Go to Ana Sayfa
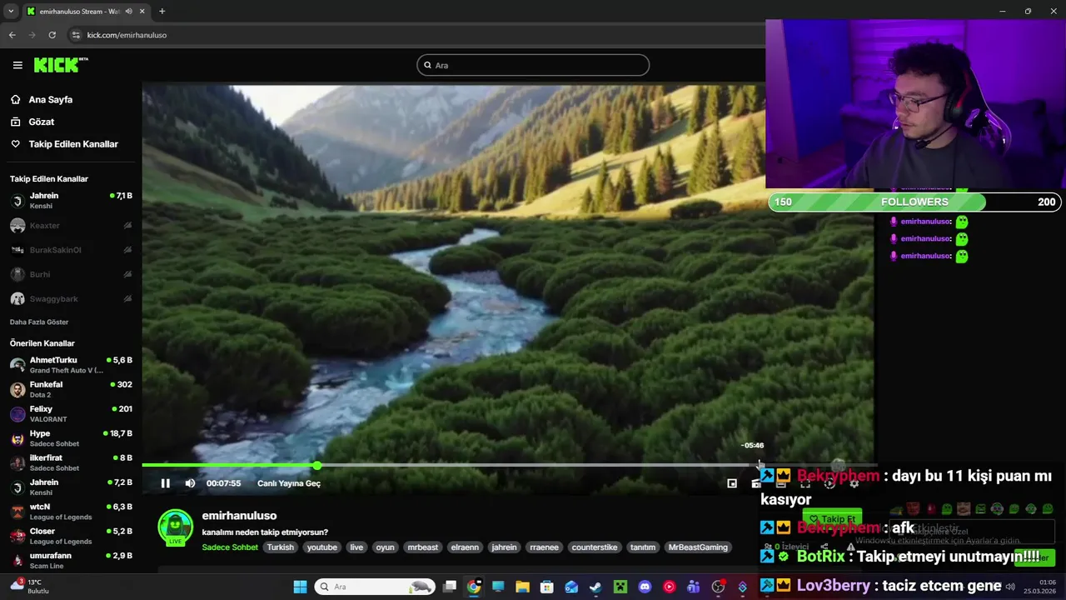Viewport: 1066px width, 600px height. [50, 99]
